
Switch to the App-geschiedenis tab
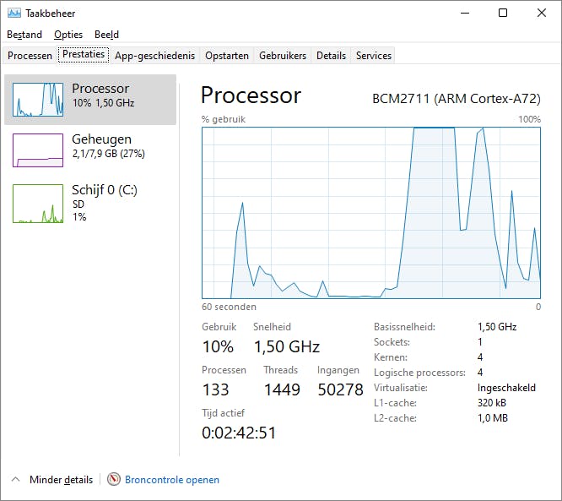pyautogui.click(x=154, y=56)
